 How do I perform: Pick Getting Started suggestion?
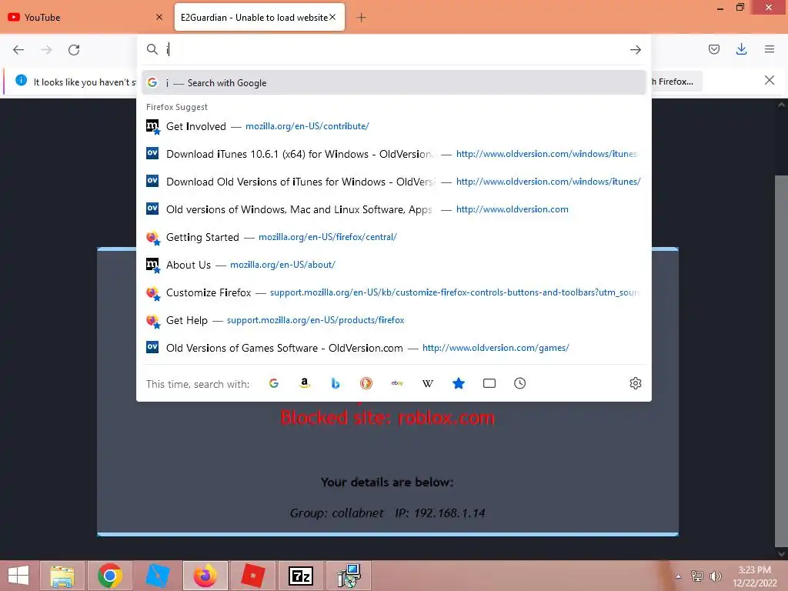(x=393, y=237)
